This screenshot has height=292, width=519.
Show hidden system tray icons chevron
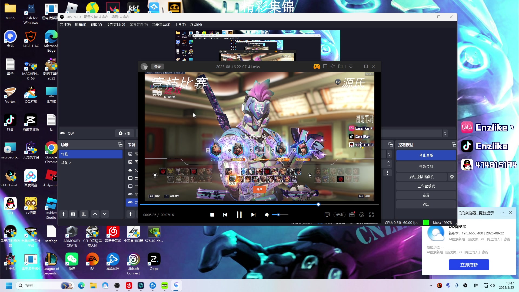coord(431,286)
